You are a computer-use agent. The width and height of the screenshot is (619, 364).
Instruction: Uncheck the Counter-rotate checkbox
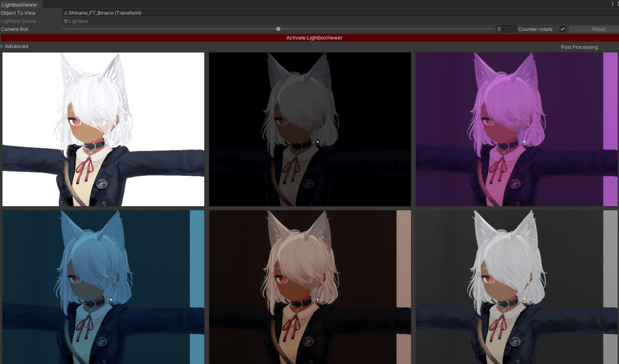(x=562, y=29)
